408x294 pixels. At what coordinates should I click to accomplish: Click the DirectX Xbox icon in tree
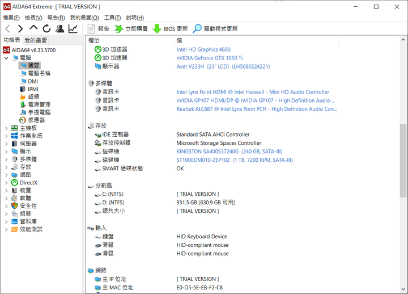point(15,183)
